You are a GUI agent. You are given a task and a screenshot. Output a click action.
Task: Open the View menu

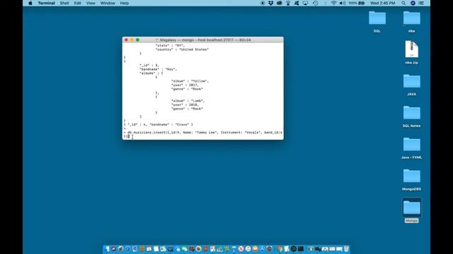click(91, 3)
